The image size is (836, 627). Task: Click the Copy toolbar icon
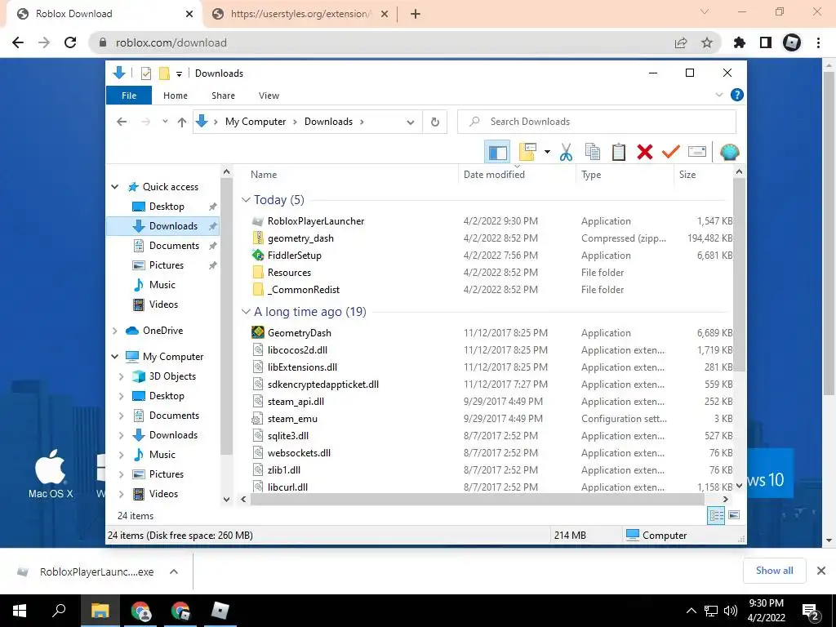pos(593,153)
